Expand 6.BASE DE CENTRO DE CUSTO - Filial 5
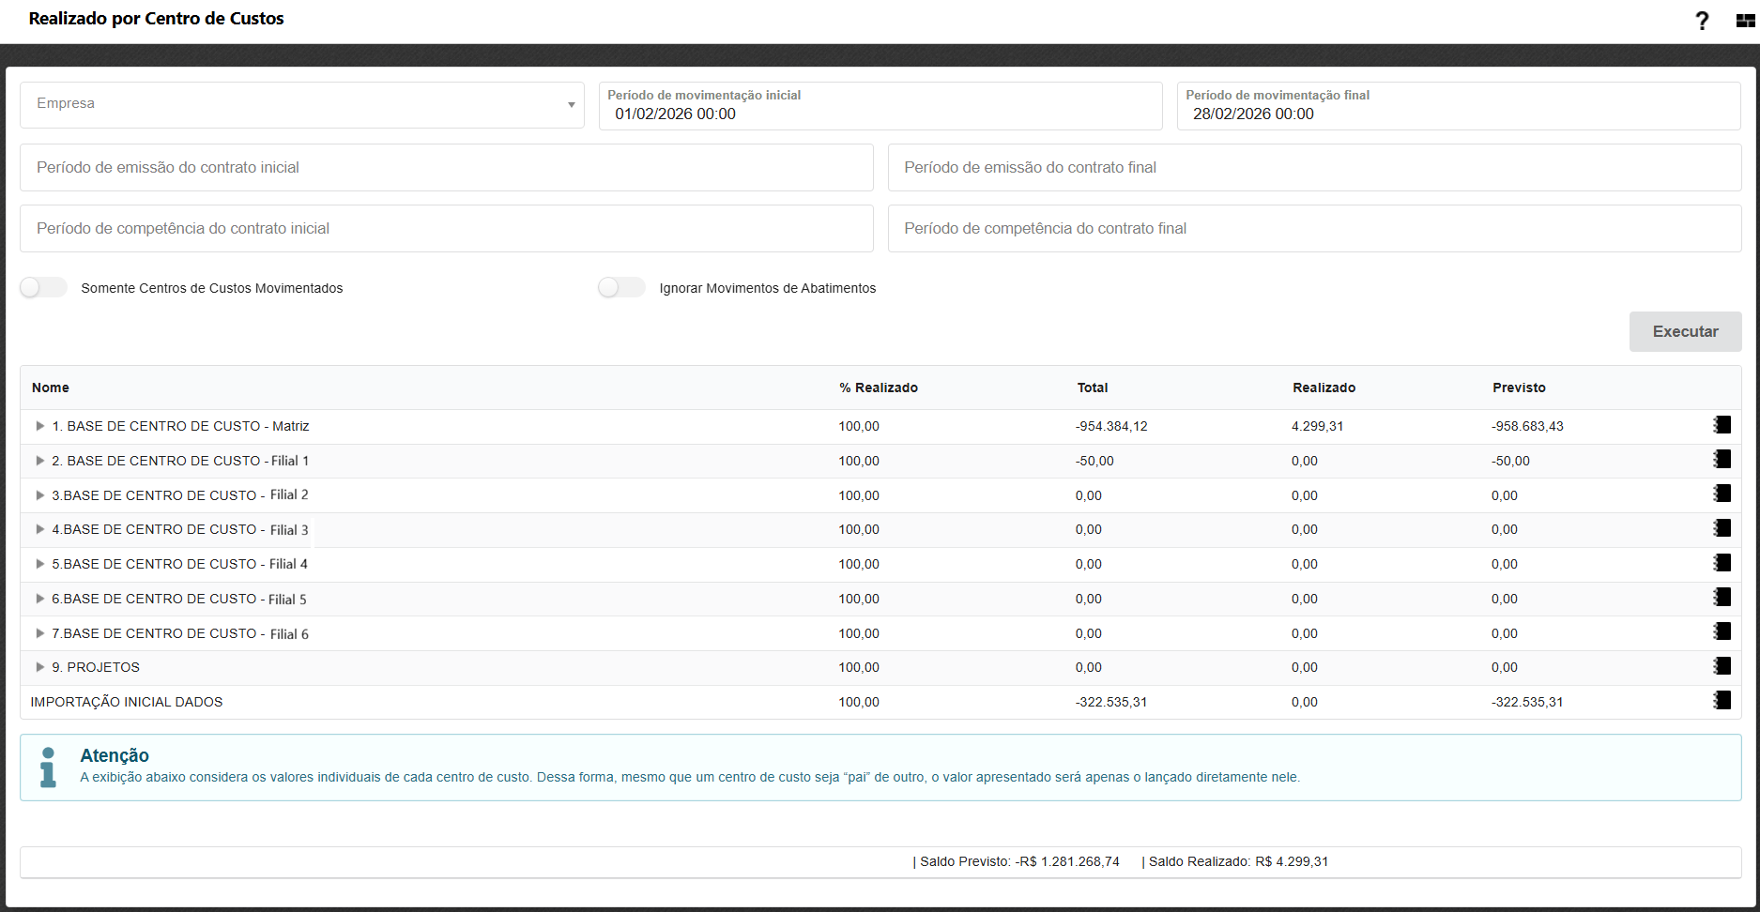 40,599
